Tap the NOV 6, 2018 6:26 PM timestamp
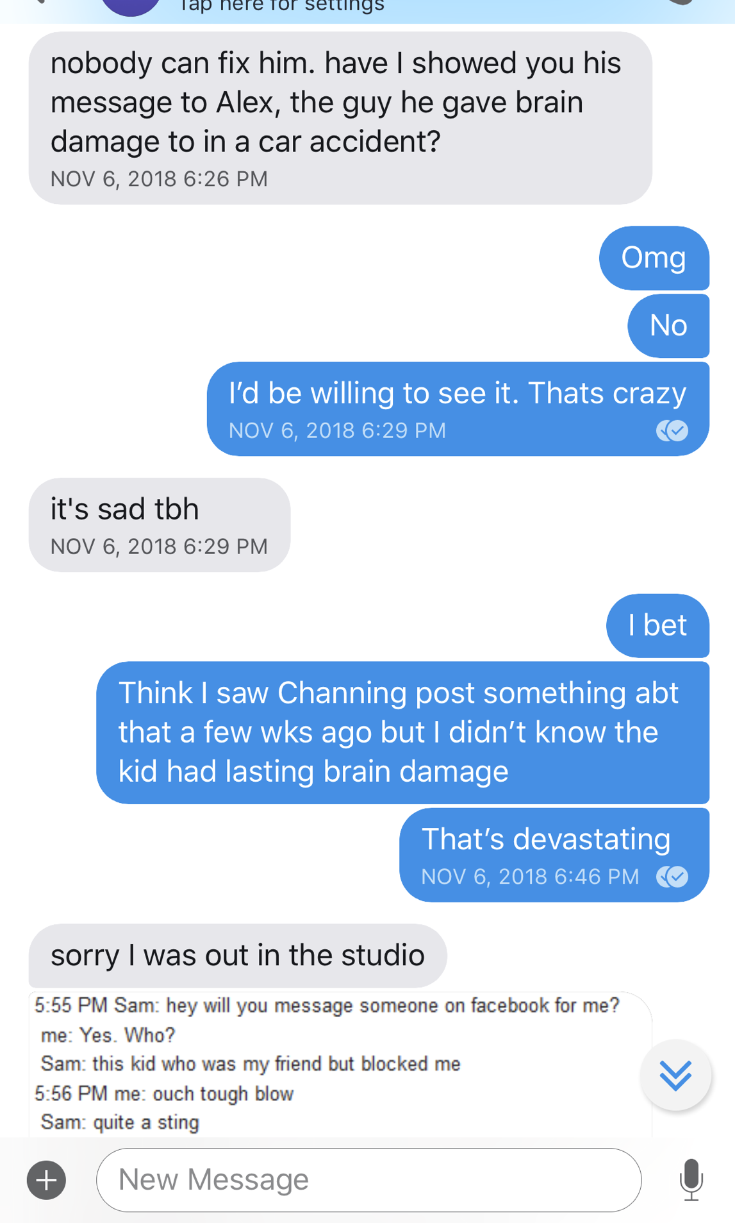735x1223 pixels. [159, 179]
